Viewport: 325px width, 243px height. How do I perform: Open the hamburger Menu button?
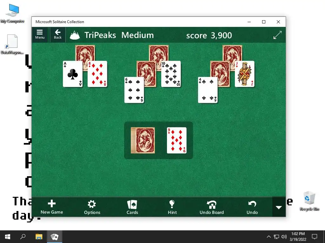tap(40, 34)
